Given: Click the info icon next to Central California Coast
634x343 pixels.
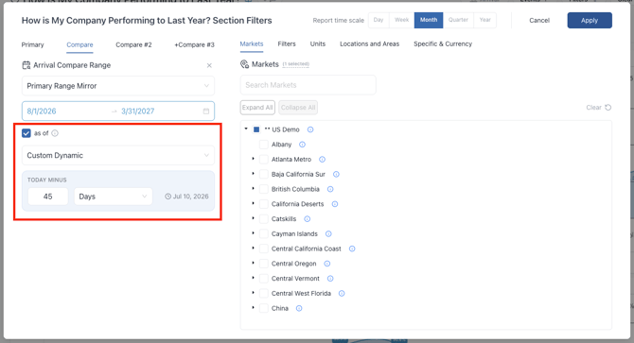Looking at the screenshot, I should (352, 249).
